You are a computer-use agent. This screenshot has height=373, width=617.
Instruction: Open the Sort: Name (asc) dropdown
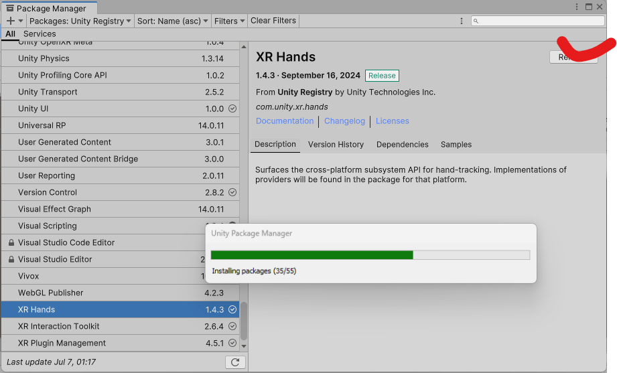point(172,21)
